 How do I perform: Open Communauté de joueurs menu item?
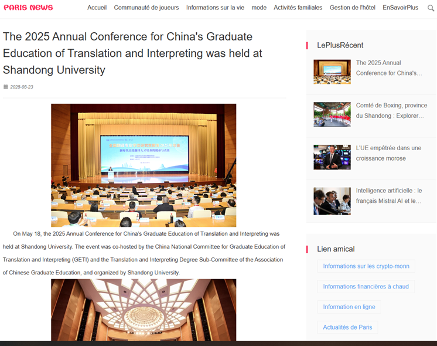coord(146,8)
